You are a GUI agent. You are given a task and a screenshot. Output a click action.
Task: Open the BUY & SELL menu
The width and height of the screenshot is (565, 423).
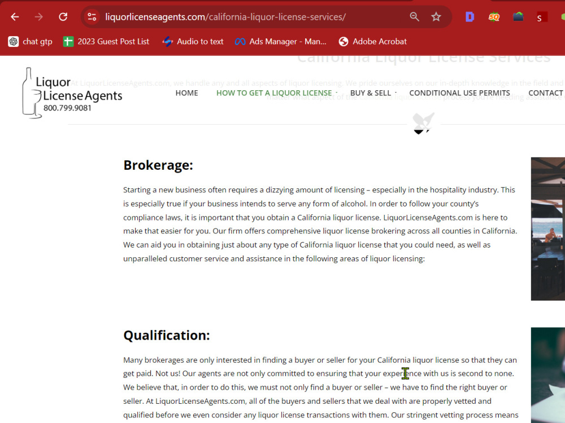tap(371, 93)
